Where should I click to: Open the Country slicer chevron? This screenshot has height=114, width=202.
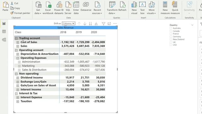pos(192,25)
